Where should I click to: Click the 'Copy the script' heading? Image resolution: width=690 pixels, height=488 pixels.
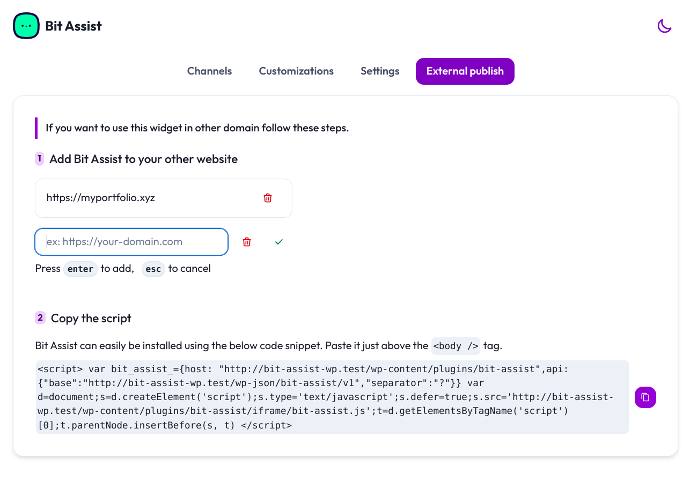click(x=91, y=319)
